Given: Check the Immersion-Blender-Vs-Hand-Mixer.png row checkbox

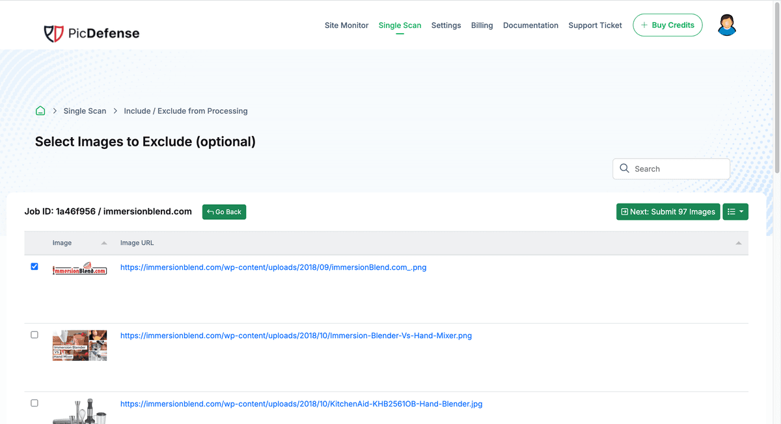Looking at the screenshot, I should pyautogui.click(x=34, y=335).
